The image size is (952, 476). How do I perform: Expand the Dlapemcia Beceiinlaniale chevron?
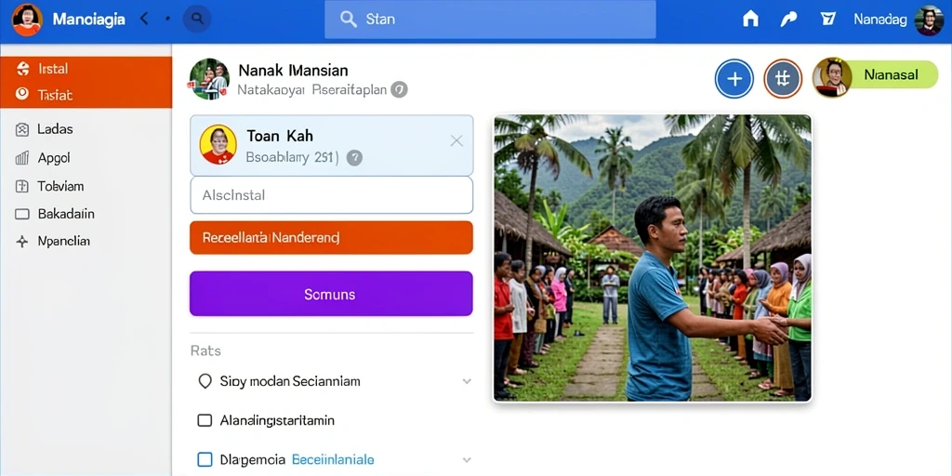click(467, 460)
